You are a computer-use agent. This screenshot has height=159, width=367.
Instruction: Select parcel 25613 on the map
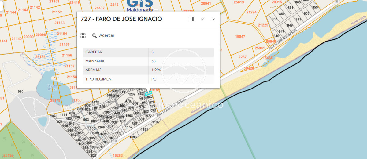click(239, 2)
